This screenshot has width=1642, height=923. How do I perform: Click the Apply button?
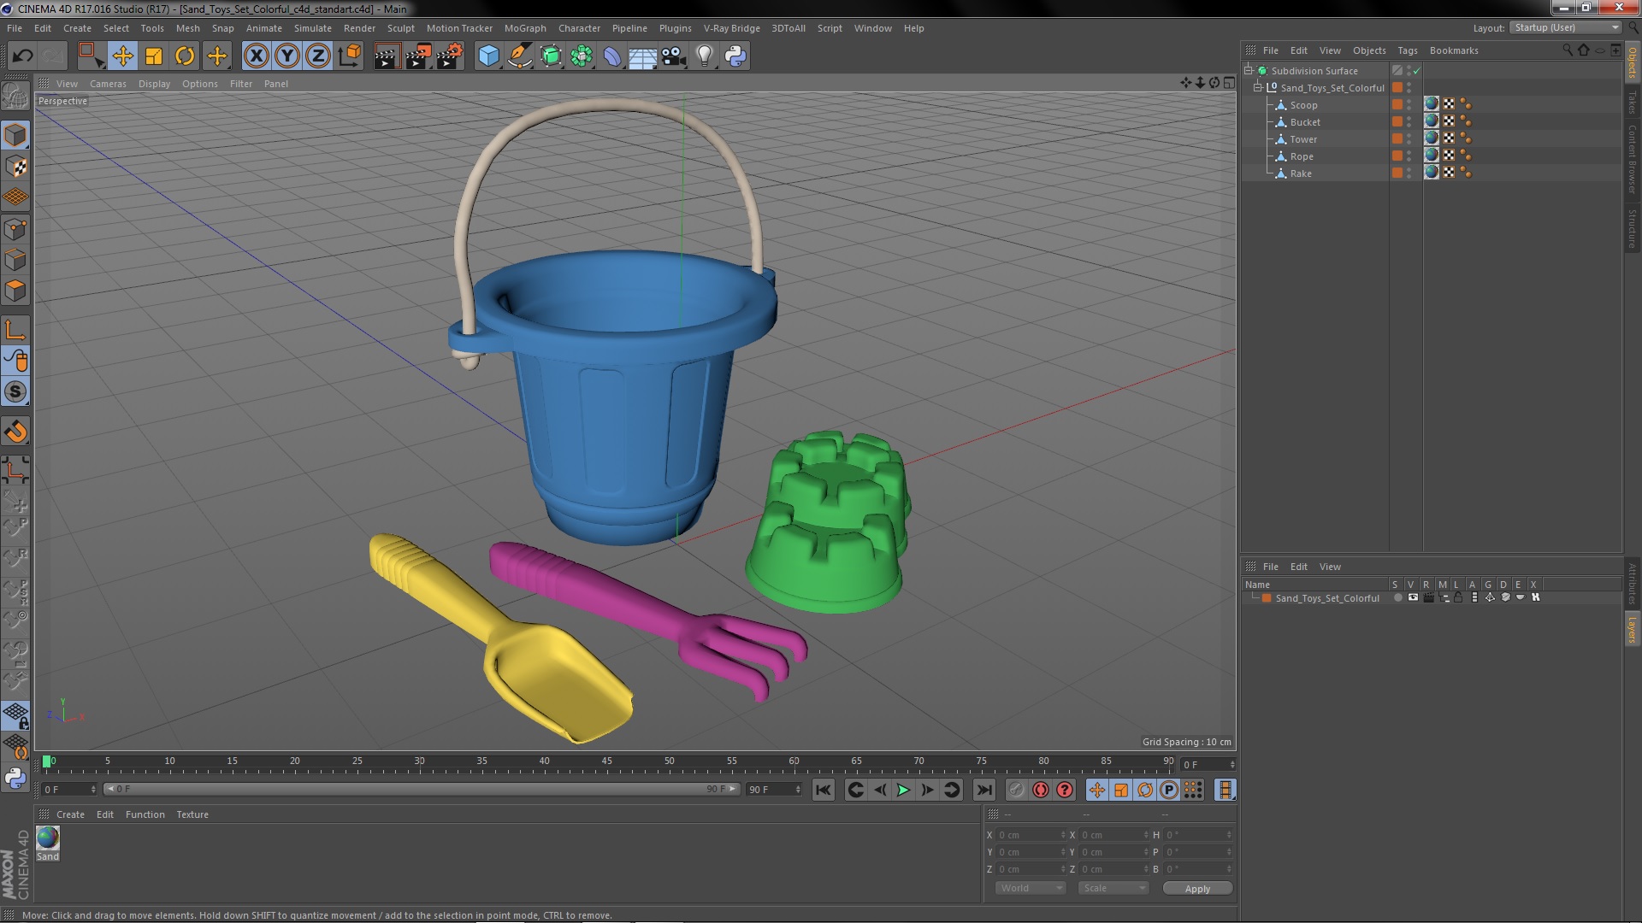pos(1197,889)
